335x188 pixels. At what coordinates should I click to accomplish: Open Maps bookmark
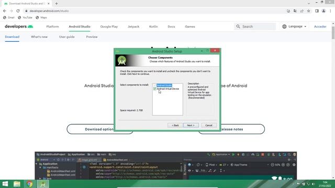[x=41, y=17]
